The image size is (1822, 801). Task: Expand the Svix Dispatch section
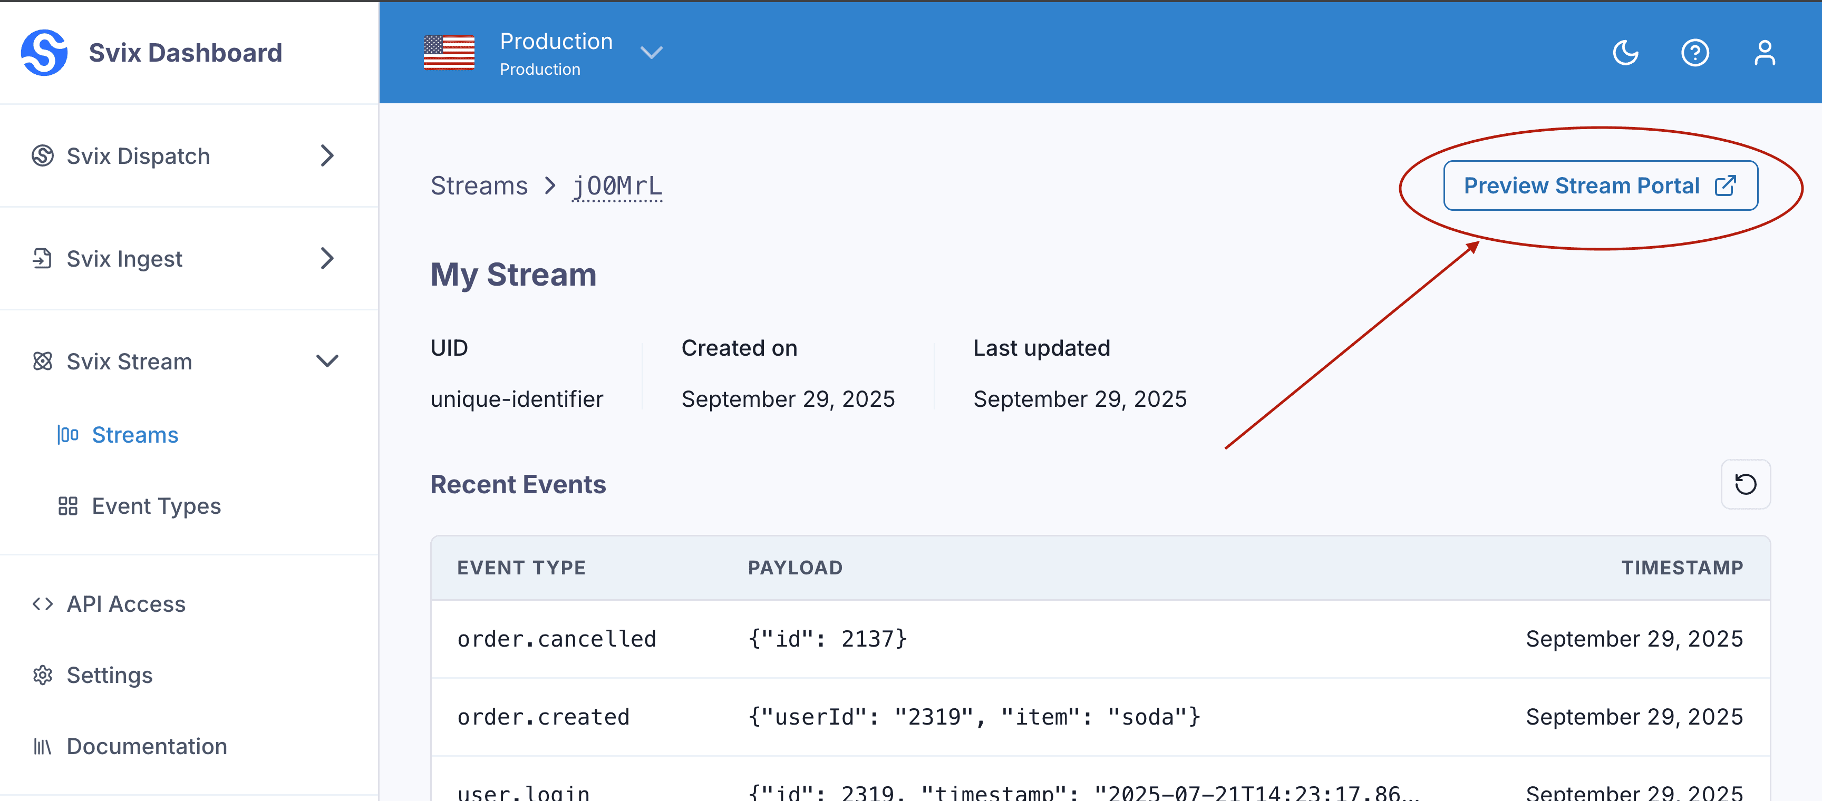tap(327, 155)
